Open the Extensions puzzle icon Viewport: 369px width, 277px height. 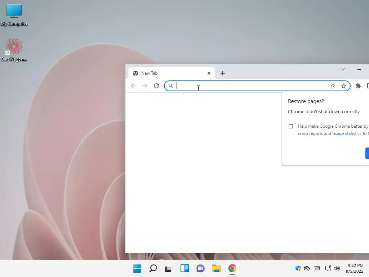358,86
